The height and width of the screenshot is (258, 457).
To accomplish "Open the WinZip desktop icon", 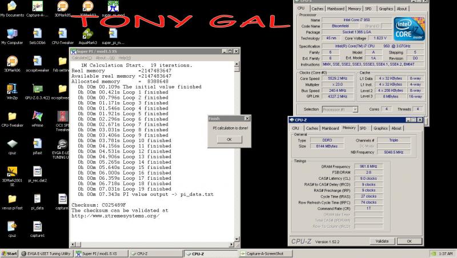I will [x=12, y=92].
